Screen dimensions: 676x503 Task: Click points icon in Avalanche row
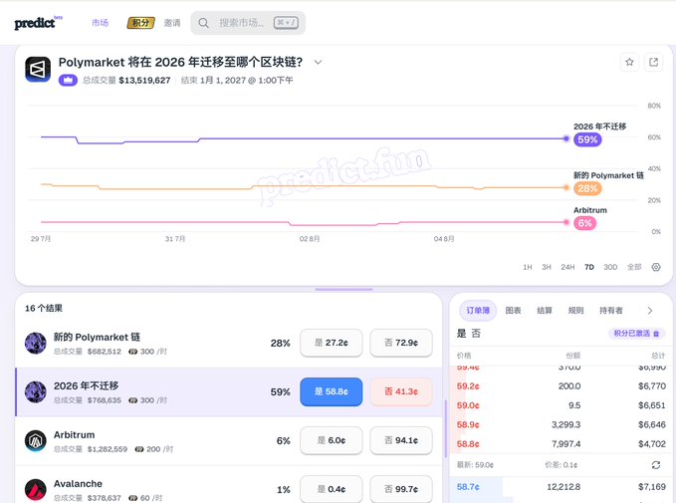pos(132,498)
